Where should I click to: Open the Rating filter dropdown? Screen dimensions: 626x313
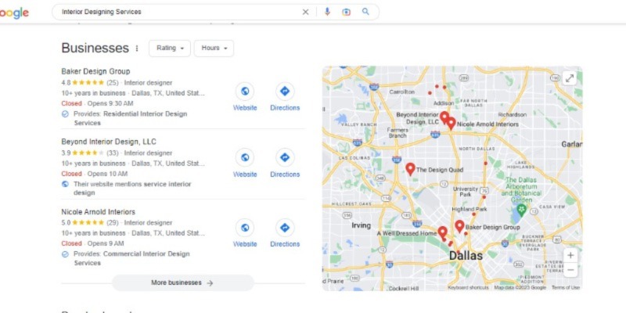170,49
